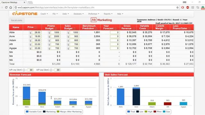205x115 pixels.
Task: Open the Reports dropdown menu
Action: click(x=108, y=14)
